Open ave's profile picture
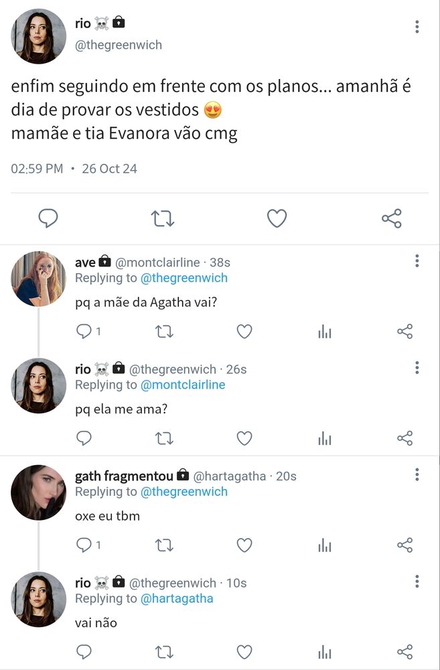This screenshot has width=440, height=670. 38,279
